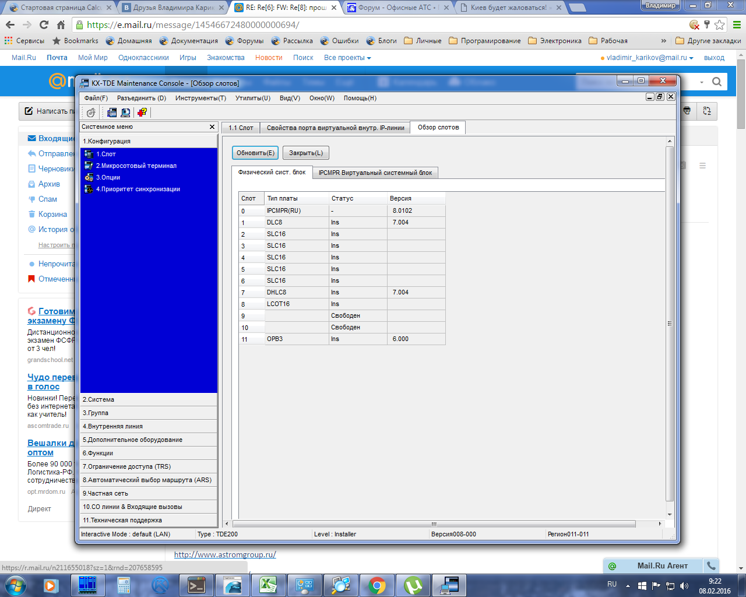Click the second toolbar icon showing a phone unit
Screen dimensions: 746x597
[111, 113]
